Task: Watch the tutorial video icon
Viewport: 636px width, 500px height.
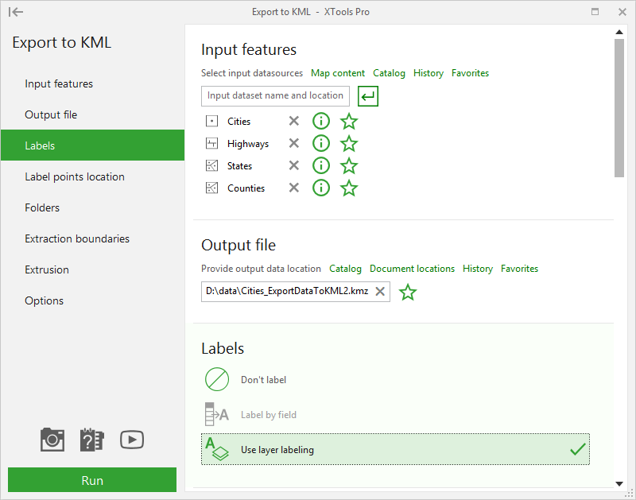Action: pyautogui.click(x=131, y=440)
